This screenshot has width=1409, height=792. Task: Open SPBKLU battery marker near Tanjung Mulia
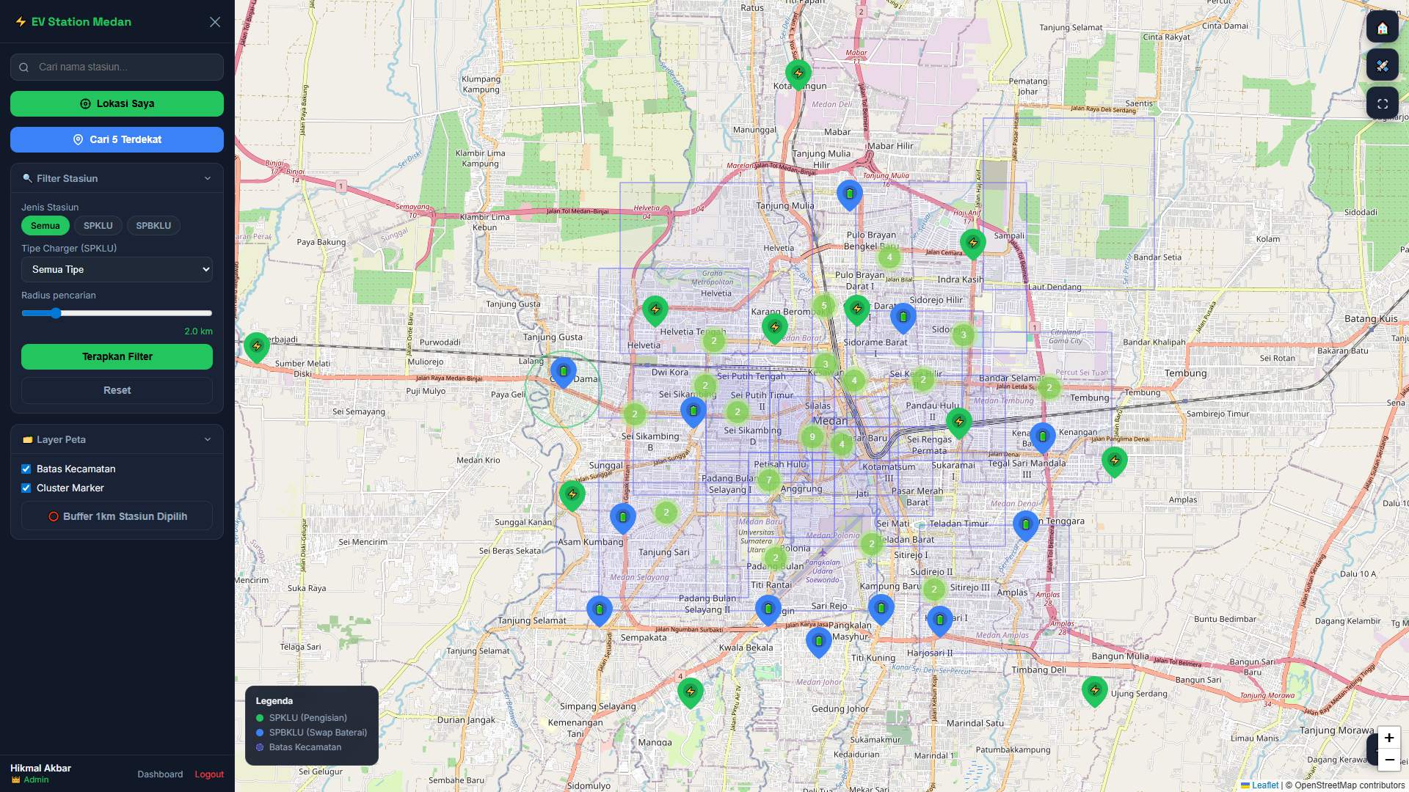click(x=850, y=195)
